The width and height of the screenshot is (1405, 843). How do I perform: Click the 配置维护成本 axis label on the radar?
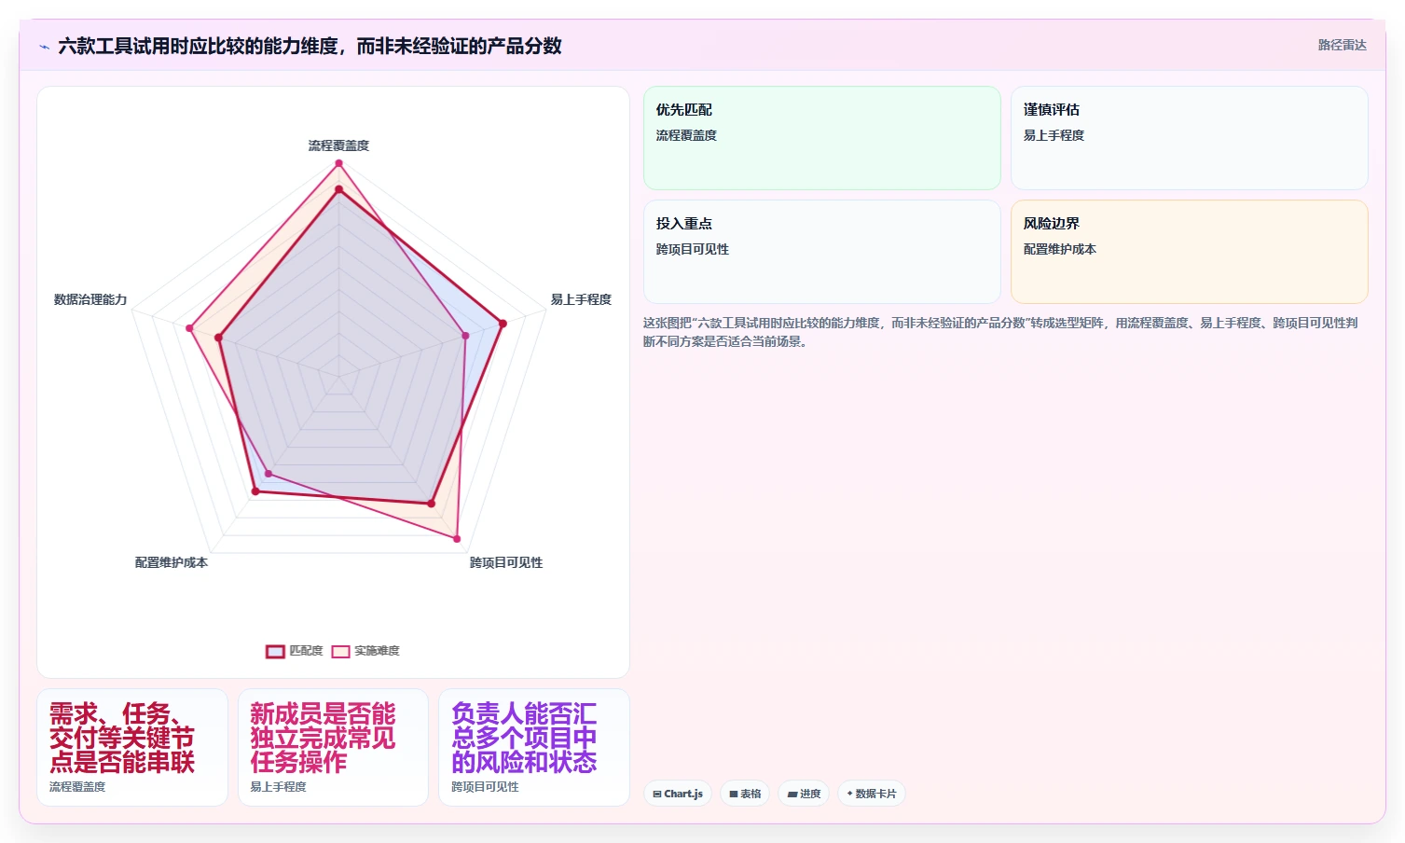[x=172, y=562]
